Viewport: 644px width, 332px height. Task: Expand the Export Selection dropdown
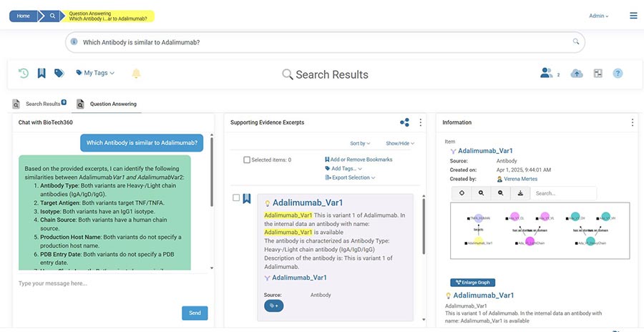point(351,177)
